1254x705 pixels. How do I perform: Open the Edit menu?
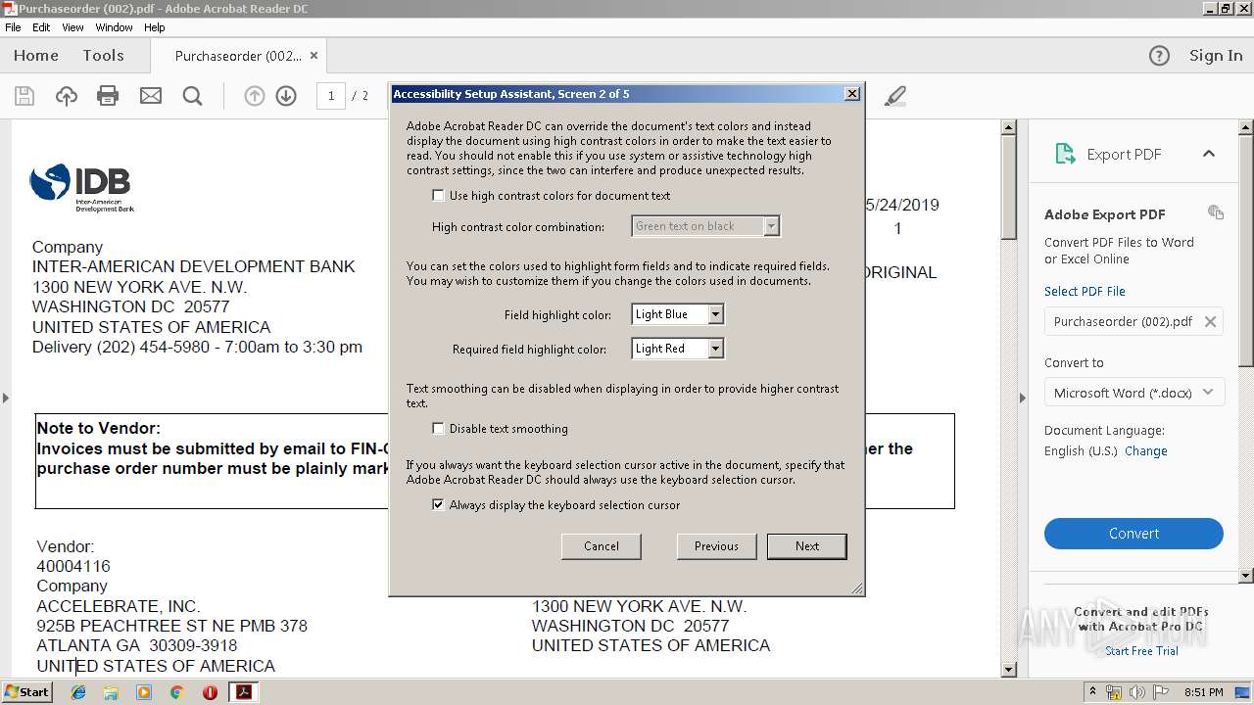(41, 27)
